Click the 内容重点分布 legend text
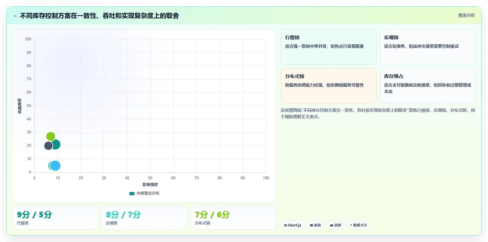This screenshot has height=242, width=488. point(148,193)
